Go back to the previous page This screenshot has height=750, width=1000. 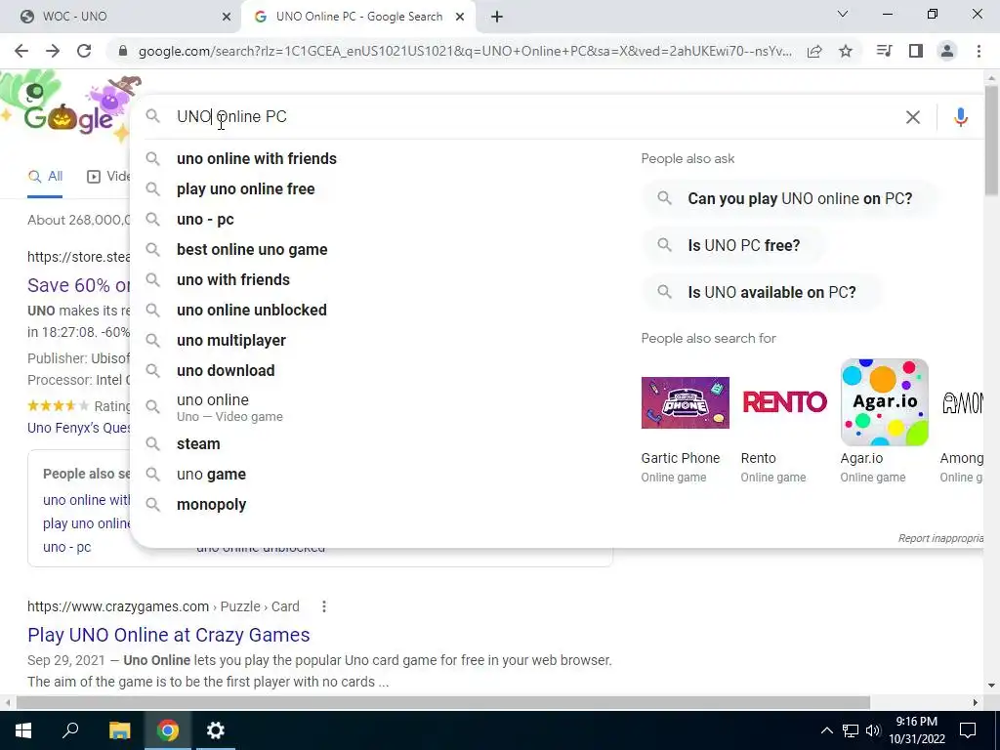coord(21,51)
